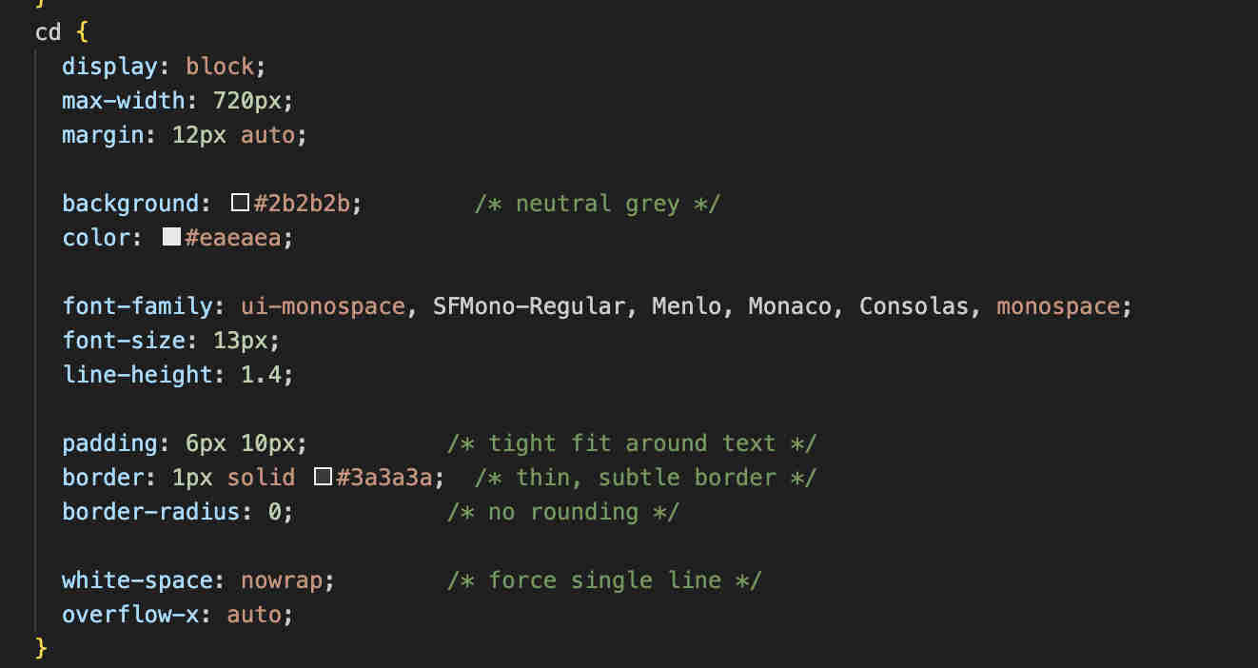1258x668 pixels.
Task: Click the padding property name
Action: (109, 443)
